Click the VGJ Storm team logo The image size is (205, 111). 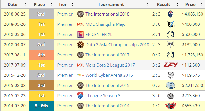click(x=171, y=24)
